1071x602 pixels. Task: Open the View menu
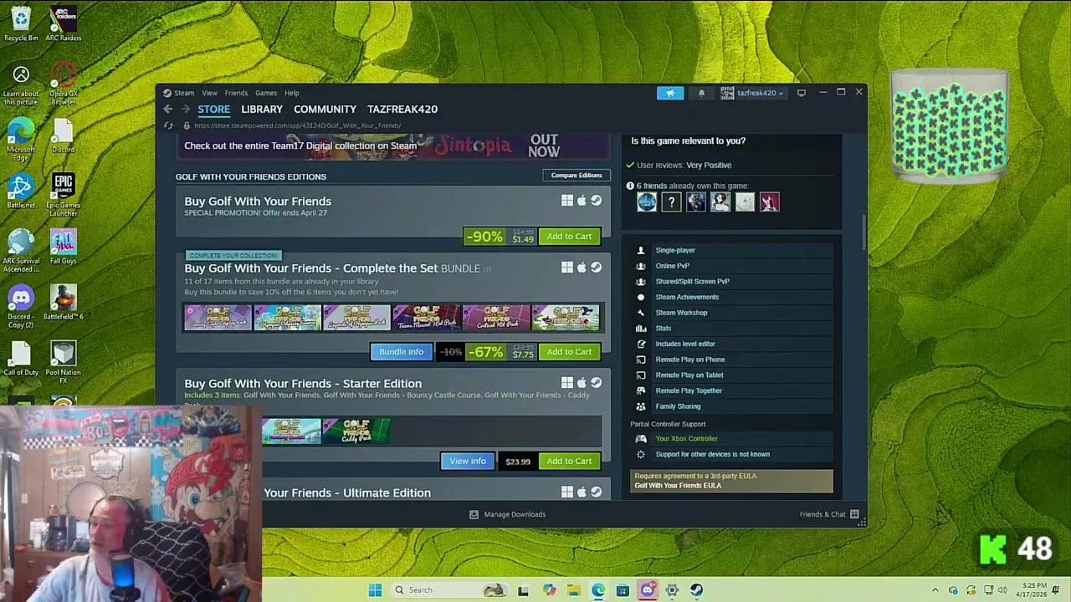coord(209,93)
